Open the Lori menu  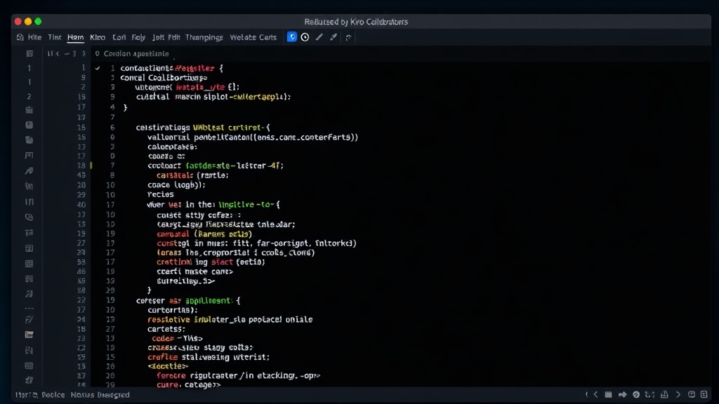tap(119, 38)
